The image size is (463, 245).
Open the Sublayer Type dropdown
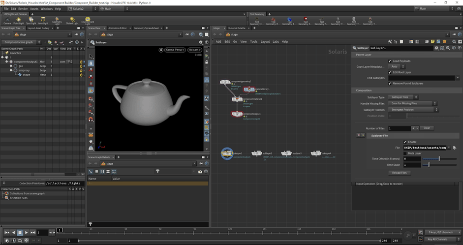tap(403, 97)
